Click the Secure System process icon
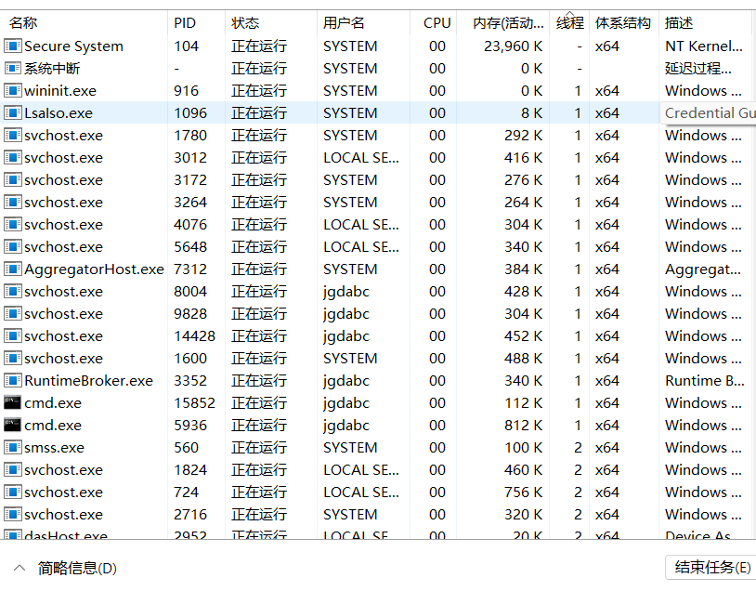 12,46
